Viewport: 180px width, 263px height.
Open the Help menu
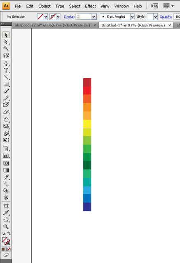[138, 6]
